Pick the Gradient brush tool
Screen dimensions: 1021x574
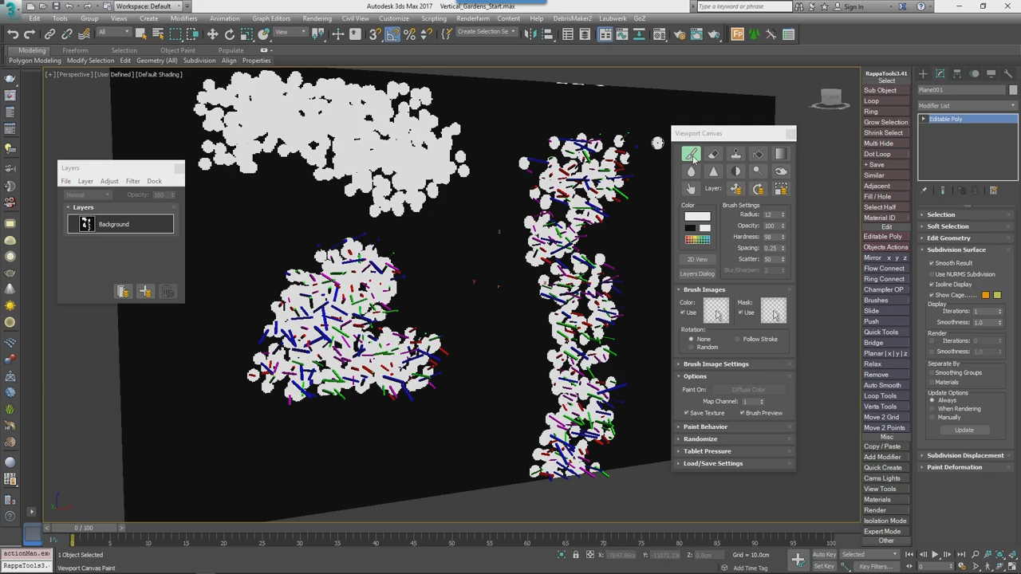pos(780,154)
